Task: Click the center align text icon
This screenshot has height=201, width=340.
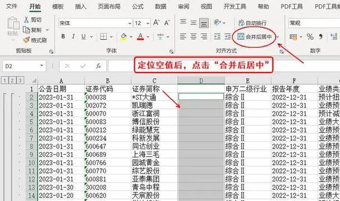Action: (193, 36)
